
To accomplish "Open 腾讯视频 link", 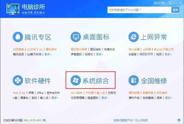I will point(18,54).
